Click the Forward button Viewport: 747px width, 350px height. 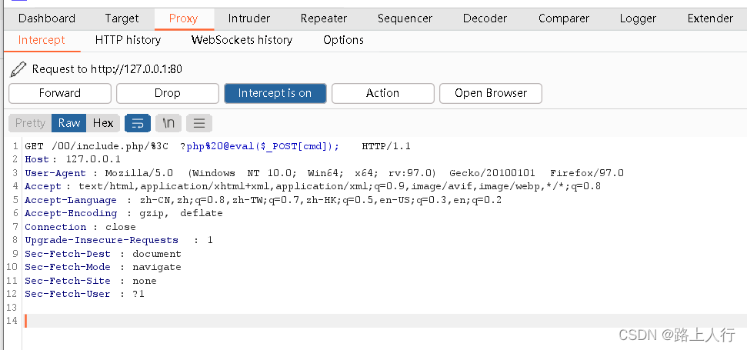pyautogui.click(x=60, y=93)
